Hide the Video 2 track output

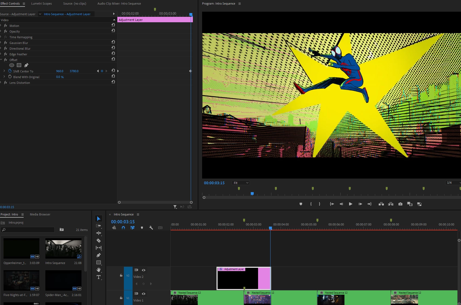(x=144, y=270)
